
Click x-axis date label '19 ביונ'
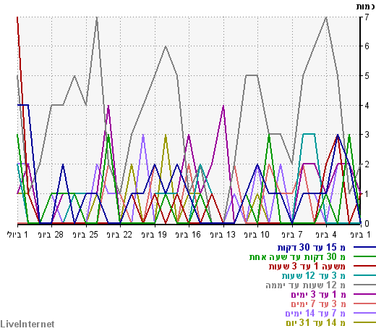tap(154, 235)
